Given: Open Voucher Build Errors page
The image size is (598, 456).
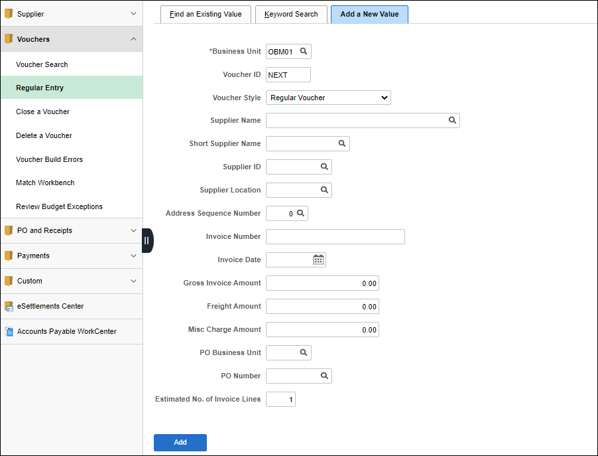Looking at the screenshot, I should tap(49, 159).
